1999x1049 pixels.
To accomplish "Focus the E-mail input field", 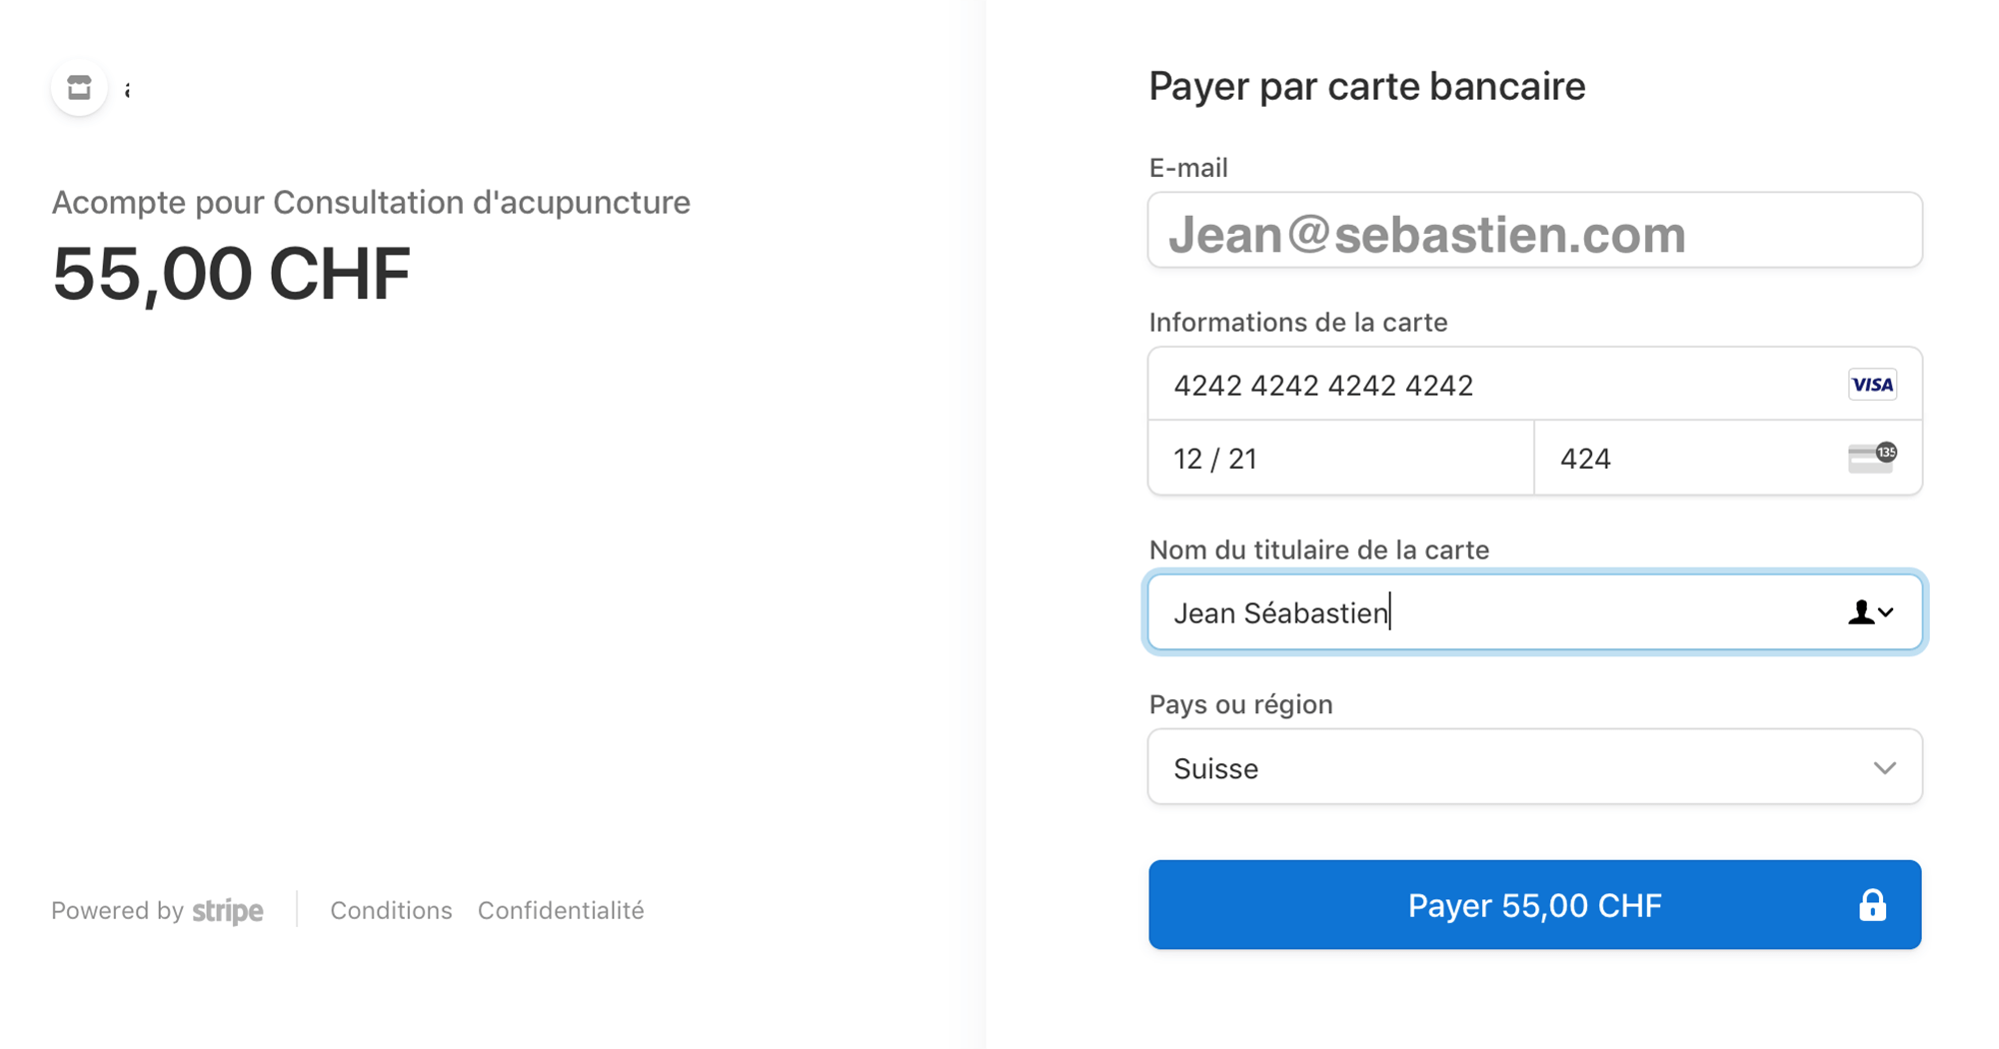I will coord(1534,232).
